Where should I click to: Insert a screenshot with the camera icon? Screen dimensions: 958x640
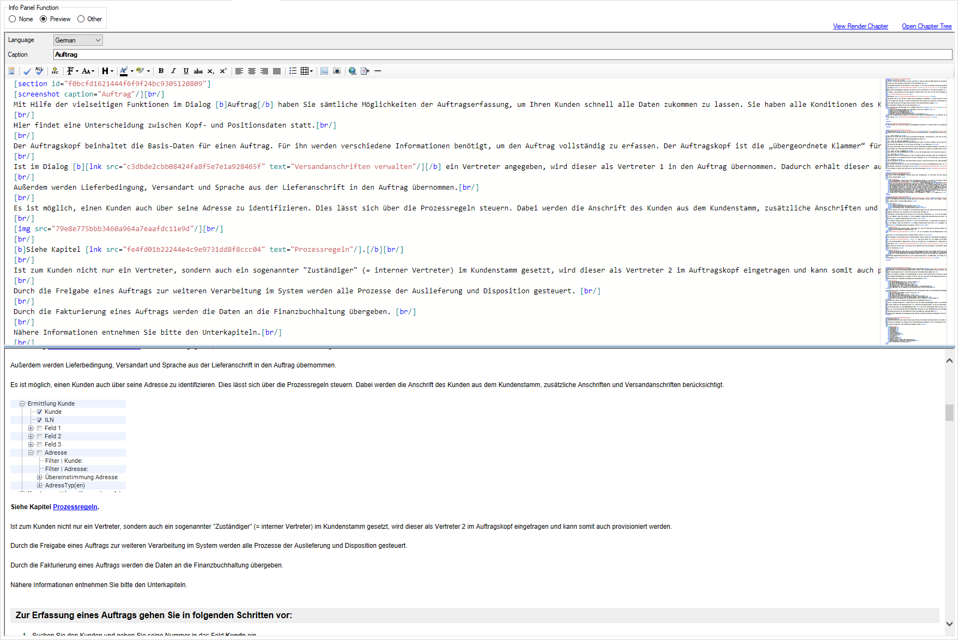coord(337,71)
